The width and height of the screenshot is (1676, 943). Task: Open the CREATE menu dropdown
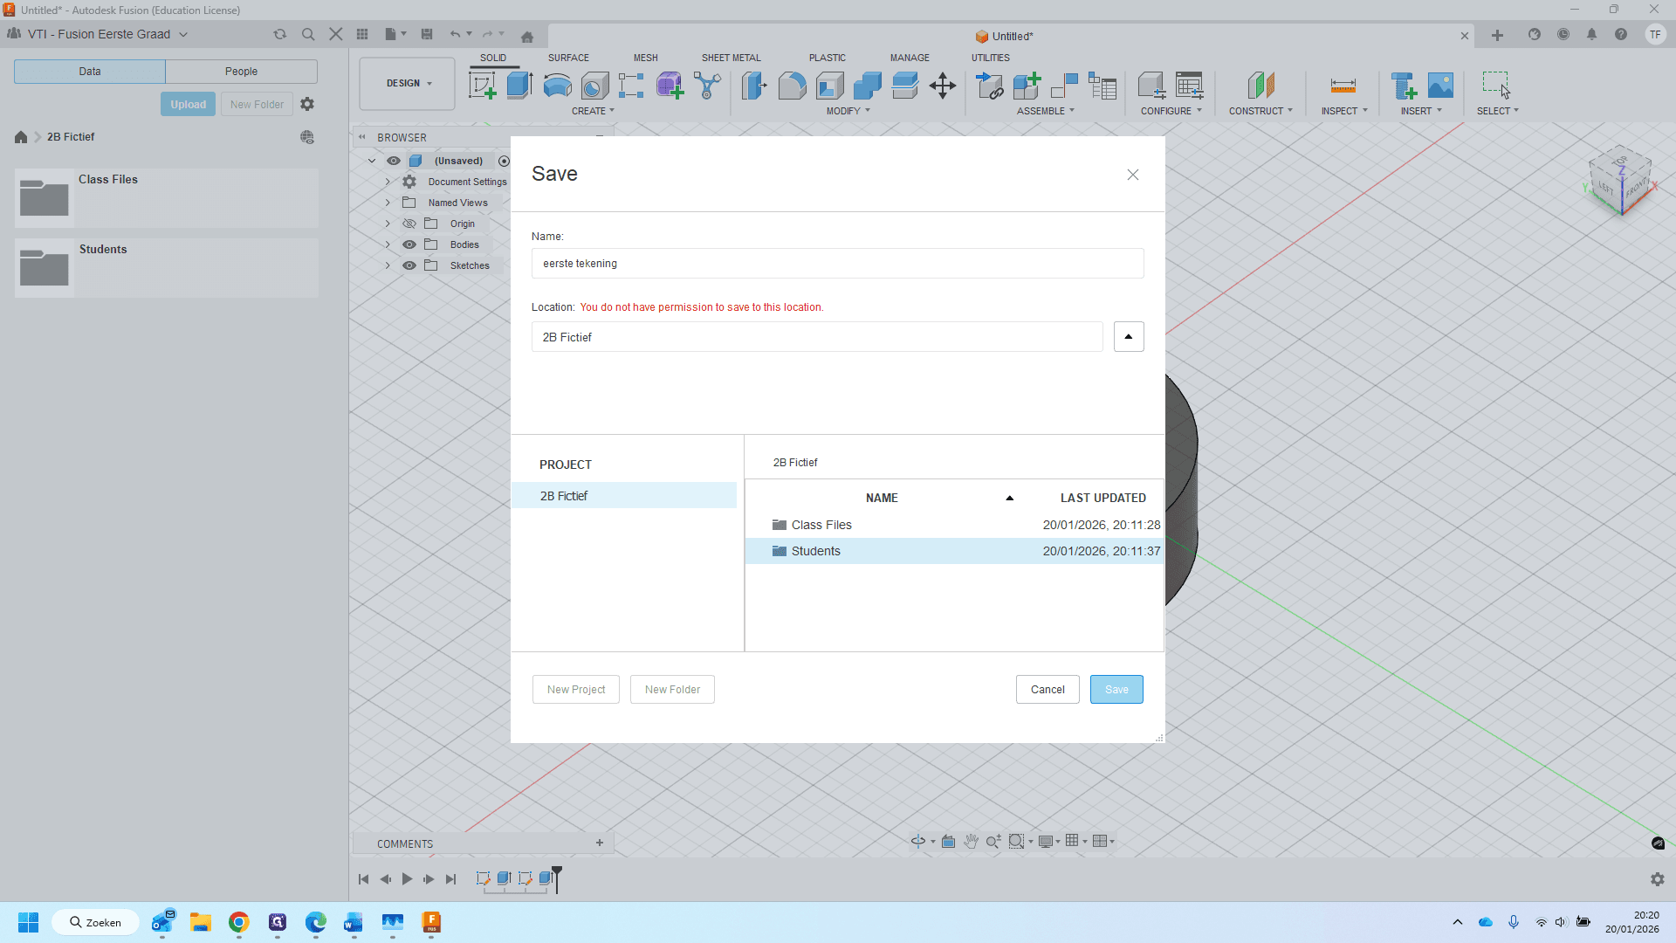(x=594, y=111)
